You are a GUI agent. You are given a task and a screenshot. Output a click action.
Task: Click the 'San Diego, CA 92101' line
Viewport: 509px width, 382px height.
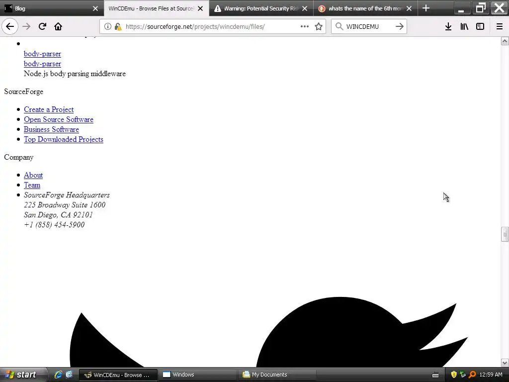(58, 215)
